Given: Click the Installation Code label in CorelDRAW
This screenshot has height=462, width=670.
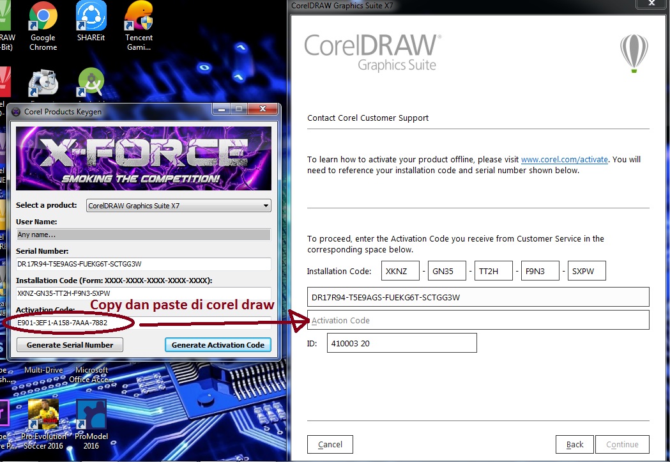Looking at the screenshot, I should coord(339,272).
